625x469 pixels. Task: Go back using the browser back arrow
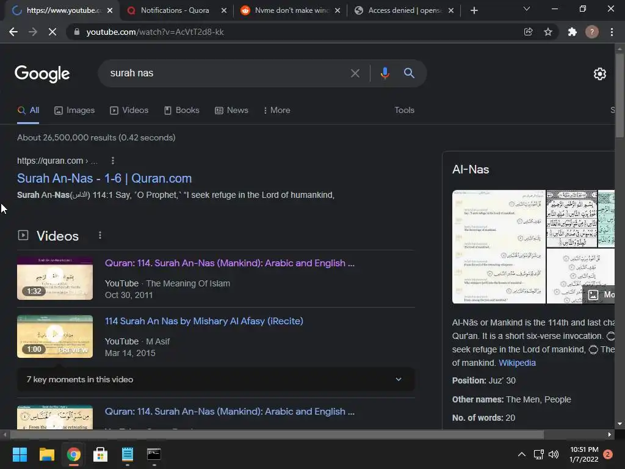click(x=13, y=32)
